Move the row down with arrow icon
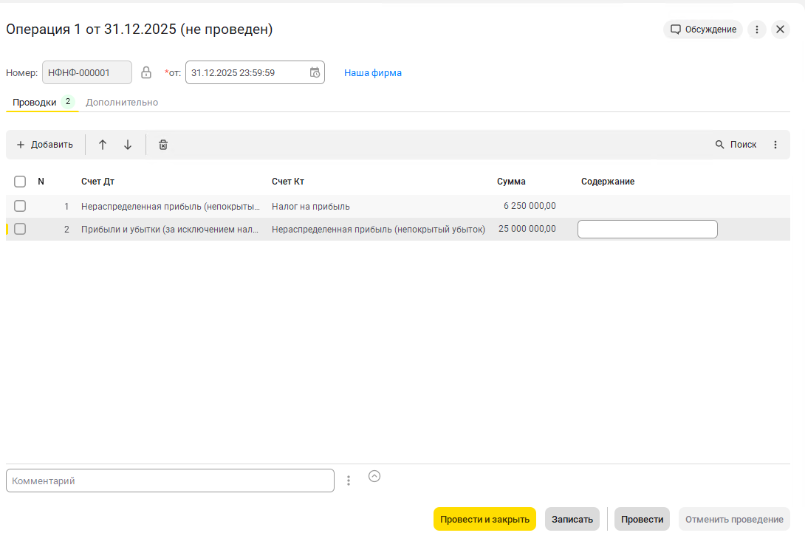This screenshot has width=805, height=544. [x=128, y=145]
